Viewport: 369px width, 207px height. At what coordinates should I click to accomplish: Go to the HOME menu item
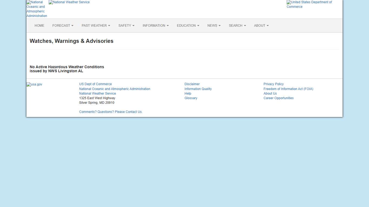[x=39, y=26]
